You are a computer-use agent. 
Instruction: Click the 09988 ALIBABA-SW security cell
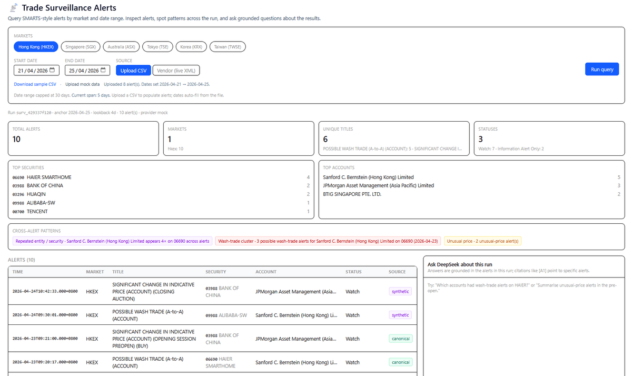226,315
